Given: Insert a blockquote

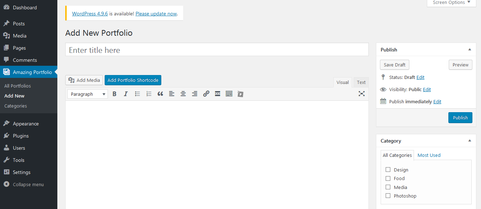Looking at the screenshot, I should (160, 94).
